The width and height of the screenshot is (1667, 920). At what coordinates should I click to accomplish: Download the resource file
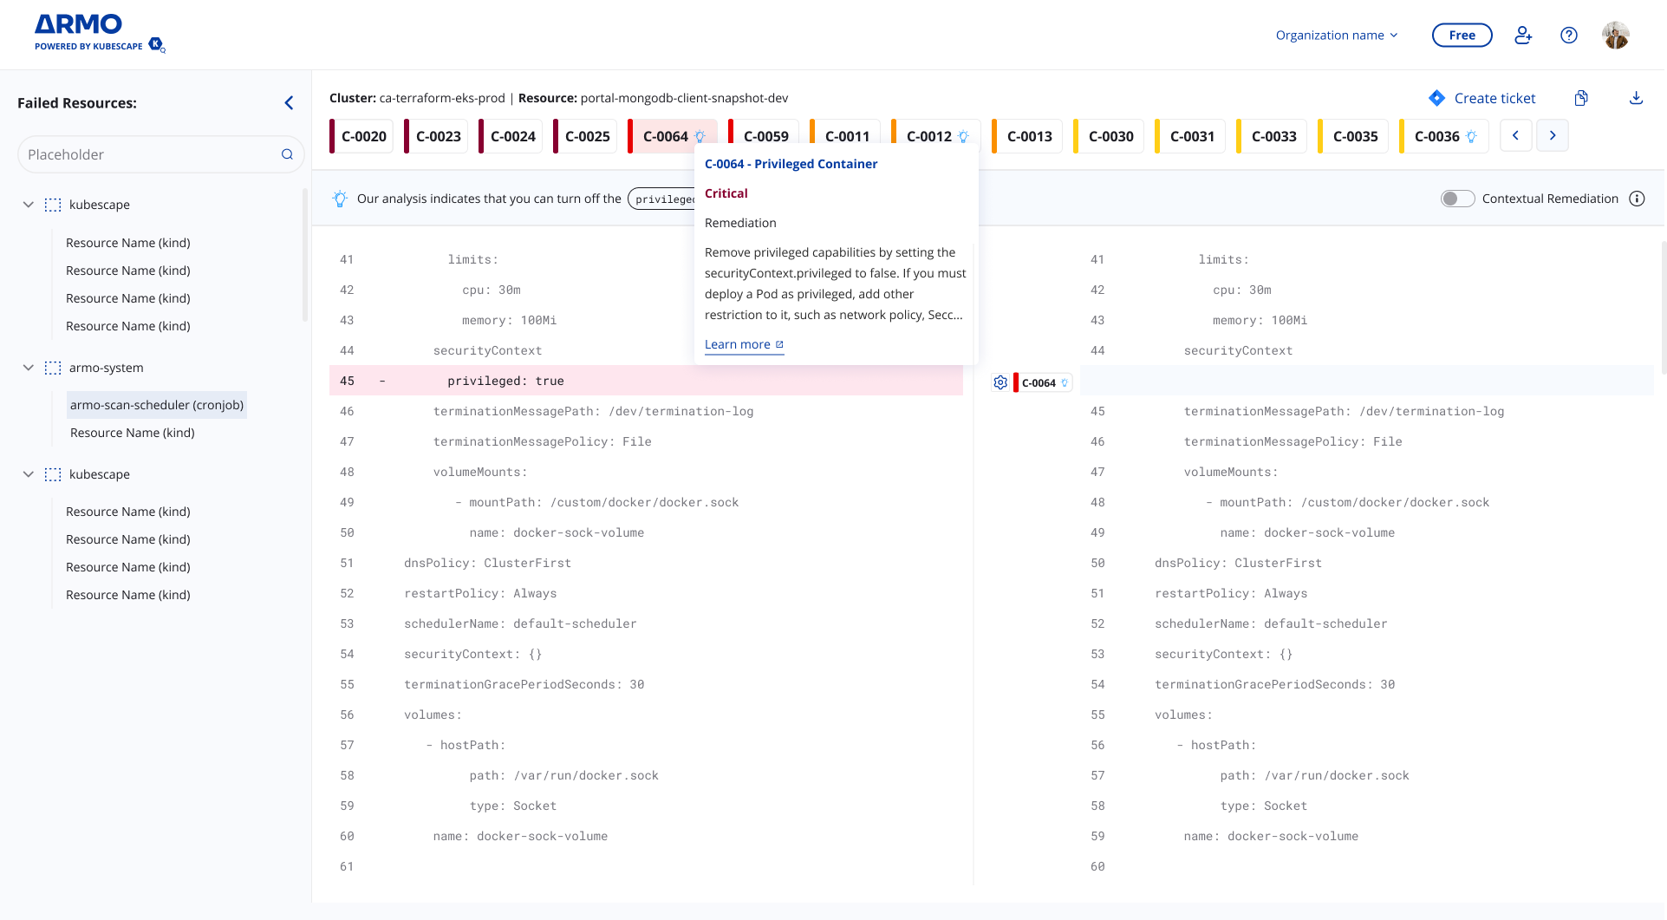point(1636,98)
